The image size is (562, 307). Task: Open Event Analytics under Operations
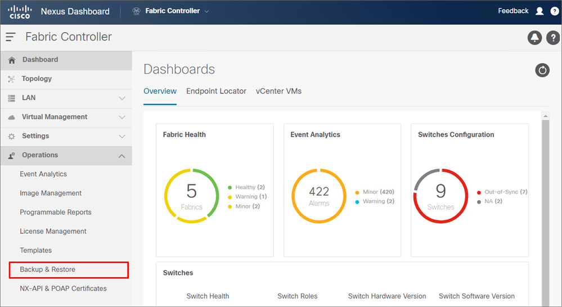pos(43,174)
